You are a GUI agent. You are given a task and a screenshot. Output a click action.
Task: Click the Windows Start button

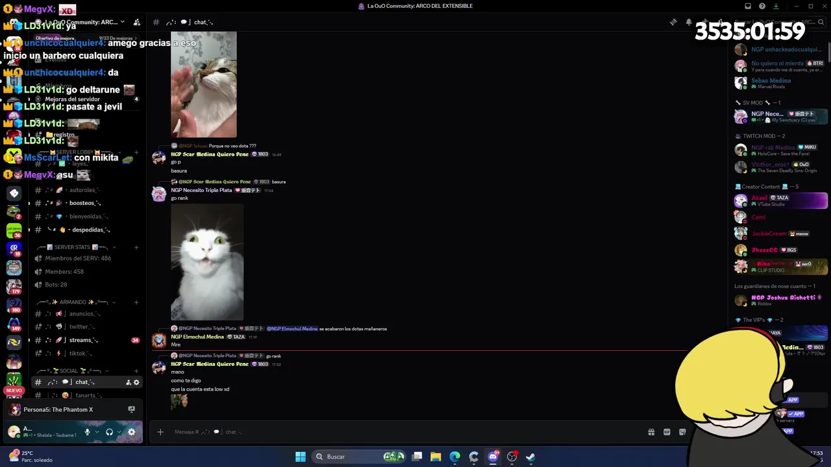tap(301, 457)
